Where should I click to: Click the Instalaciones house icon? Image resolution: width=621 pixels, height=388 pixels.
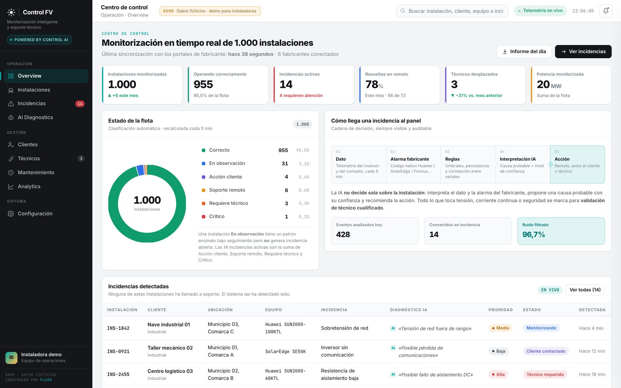11,90
